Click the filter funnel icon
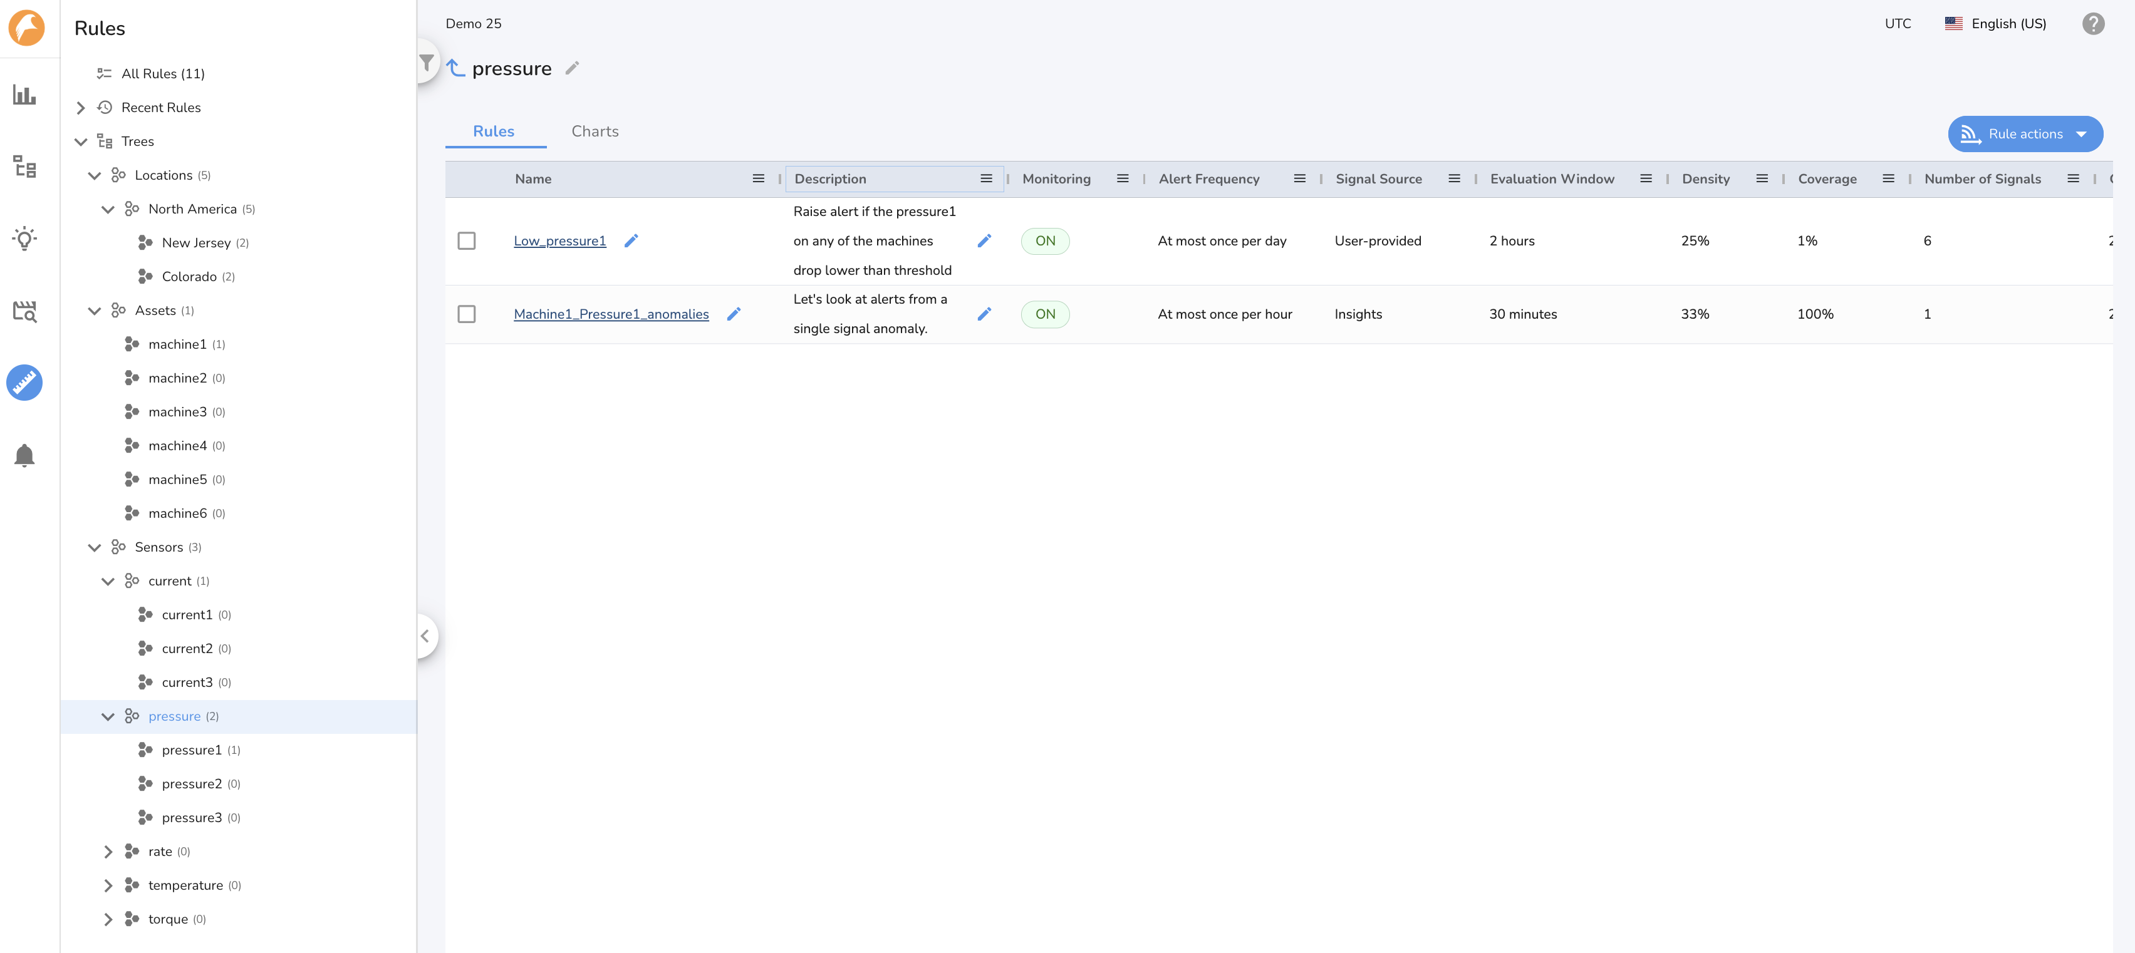 (426, 62)
